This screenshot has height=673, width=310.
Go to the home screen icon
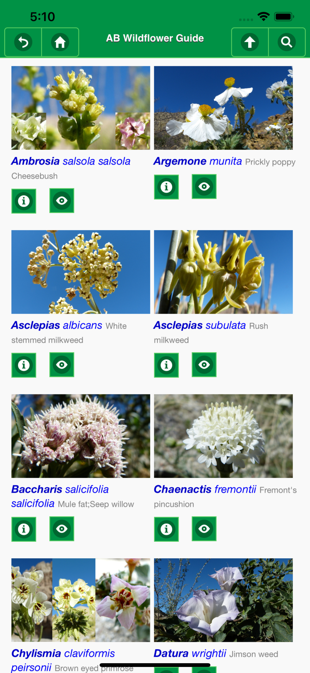tap(60, 42)
